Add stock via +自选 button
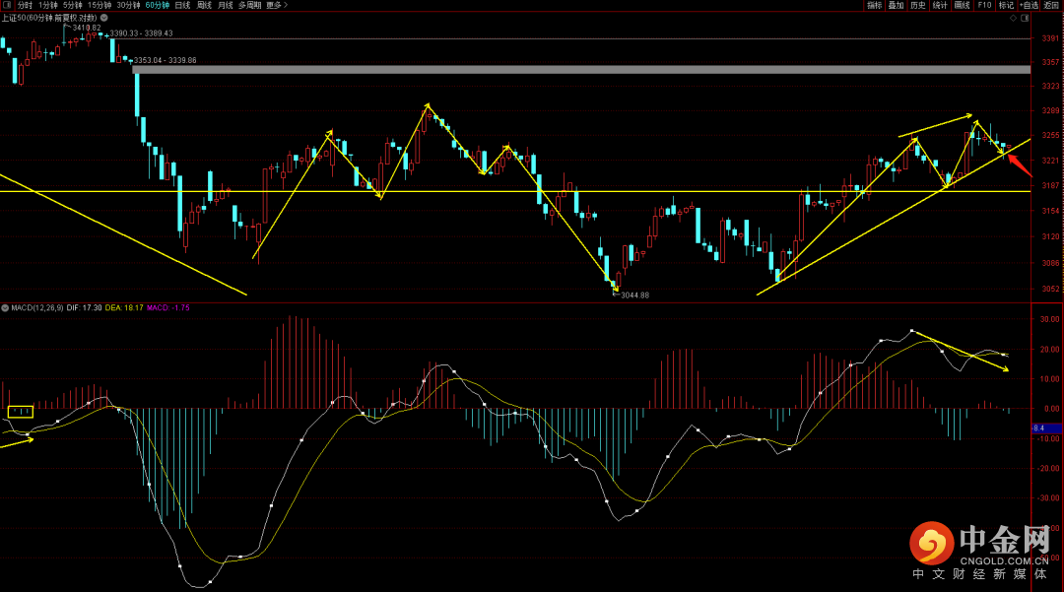The image size is (1064, 592). 1029,5
